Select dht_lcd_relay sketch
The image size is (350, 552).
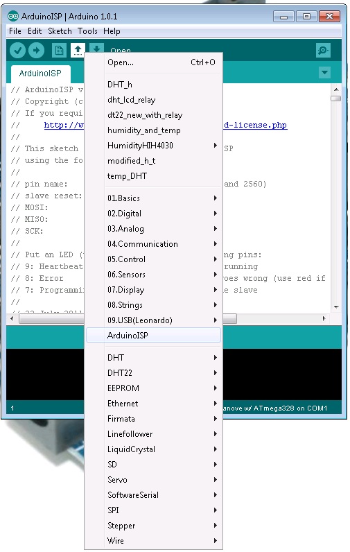click(153, 100)
